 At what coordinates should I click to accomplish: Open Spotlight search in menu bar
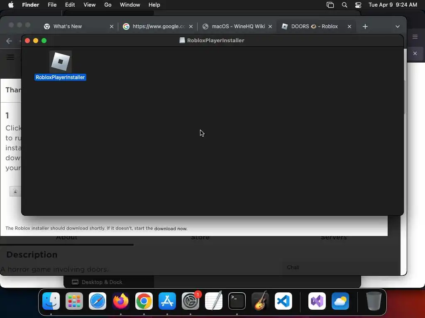(344, 5)
